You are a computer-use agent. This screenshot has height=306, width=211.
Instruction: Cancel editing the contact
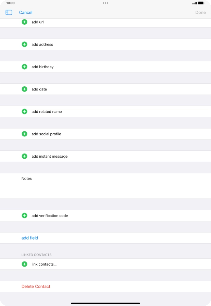point(26,12)
